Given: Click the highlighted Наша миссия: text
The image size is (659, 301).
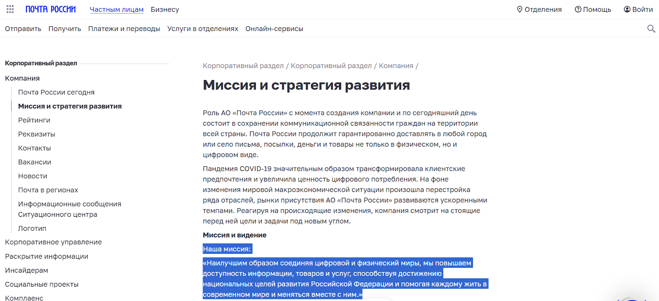Looking at the screenshot, I should click(227, 249).
